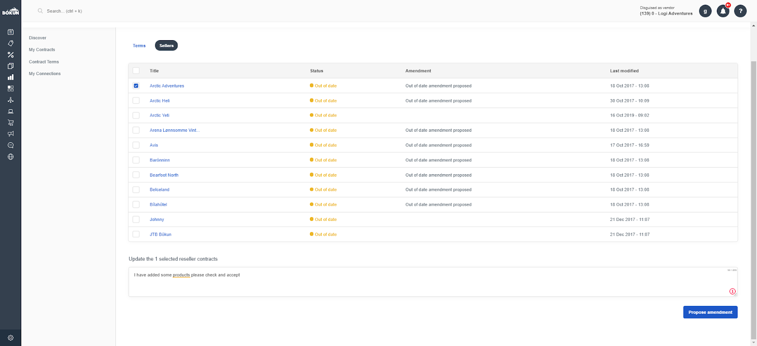Open the percent icon in sidebar
The height and width of the screenshot is (346, 757).
pyautogui.click(x=10, y=55)
